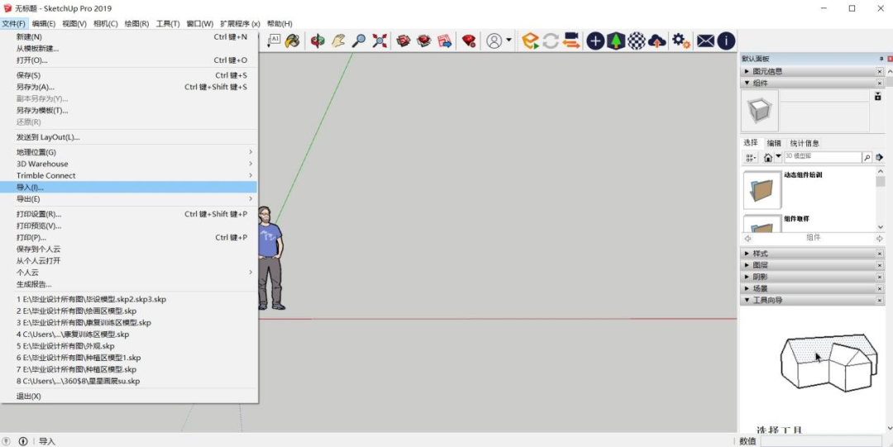Activate the Orbit tool
The image size is (893, 447).
click(318, 40)
